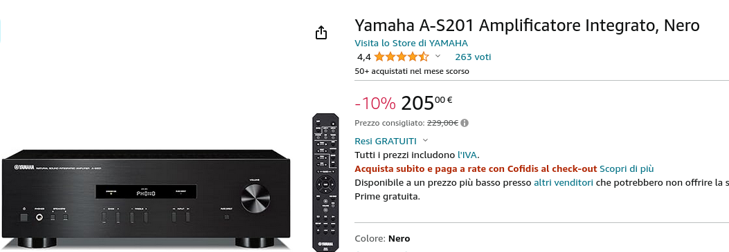The width and height of the screenshot is (729, 252).
Task: Click the remote control image
Action: pos(325,182)
